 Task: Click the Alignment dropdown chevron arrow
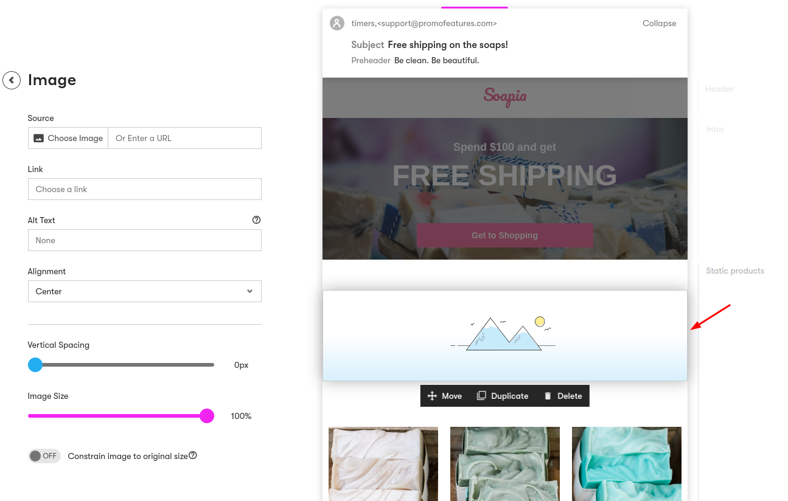pos(249,291)
